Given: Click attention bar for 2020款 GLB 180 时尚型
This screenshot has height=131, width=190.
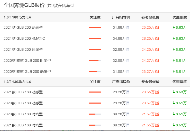Looking at the screenshot, I should pyautogui.click(x=95, y=114).
